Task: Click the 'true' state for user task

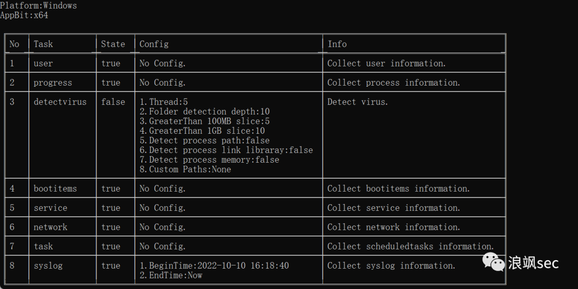Action: click(x=111, y=63)
